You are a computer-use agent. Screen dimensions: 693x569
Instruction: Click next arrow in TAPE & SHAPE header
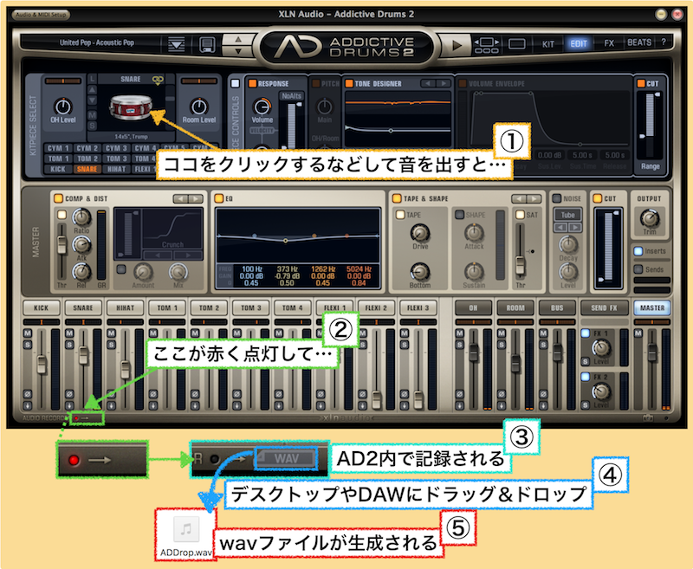click(x=534, y=199)
